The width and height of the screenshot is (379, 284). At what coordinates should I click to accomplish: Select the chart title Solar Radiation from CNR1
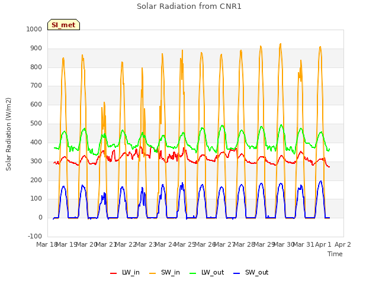[189, 7]
